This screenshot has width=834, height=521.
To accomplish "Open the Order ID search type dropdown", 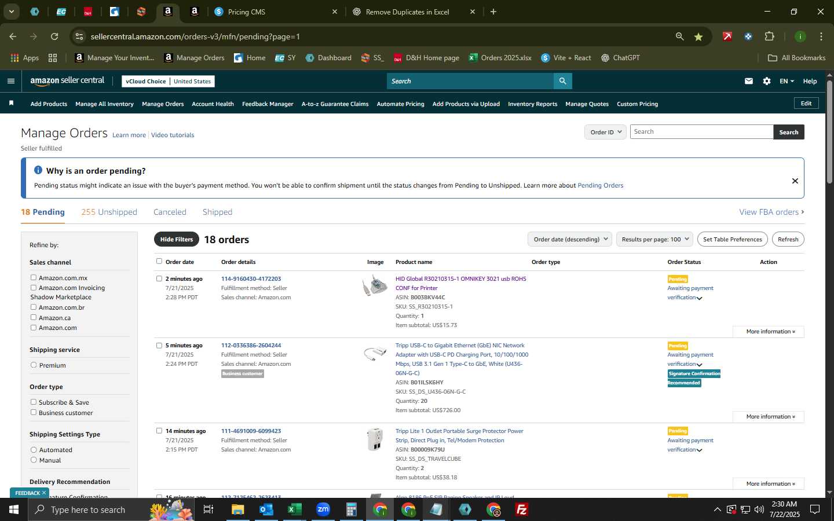I will click(605, 132).
